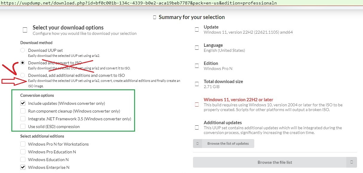Uncheck Include updates (Windows converter only)
This screenshot has height=173, width=363.
coord(23,103)
